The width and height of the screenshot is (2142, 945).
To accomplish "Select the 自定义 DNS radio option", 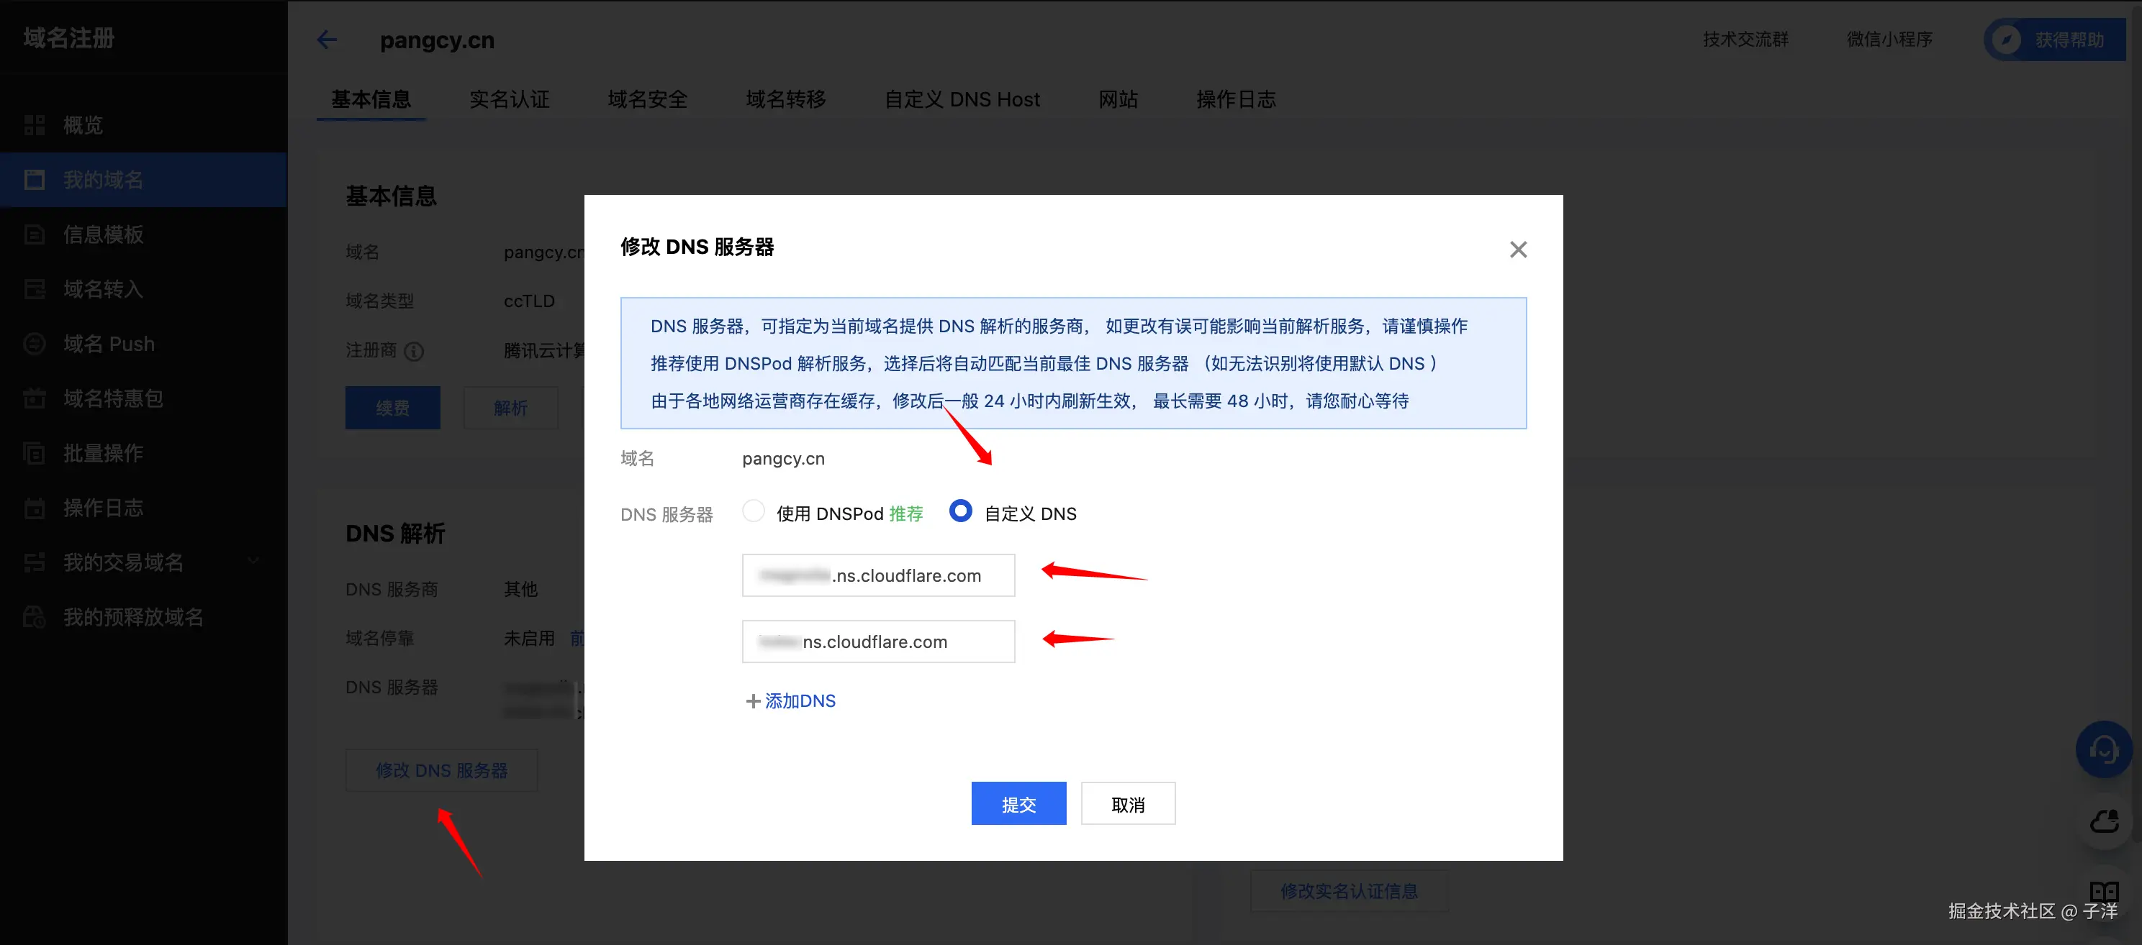I will (x=959, y=511).
